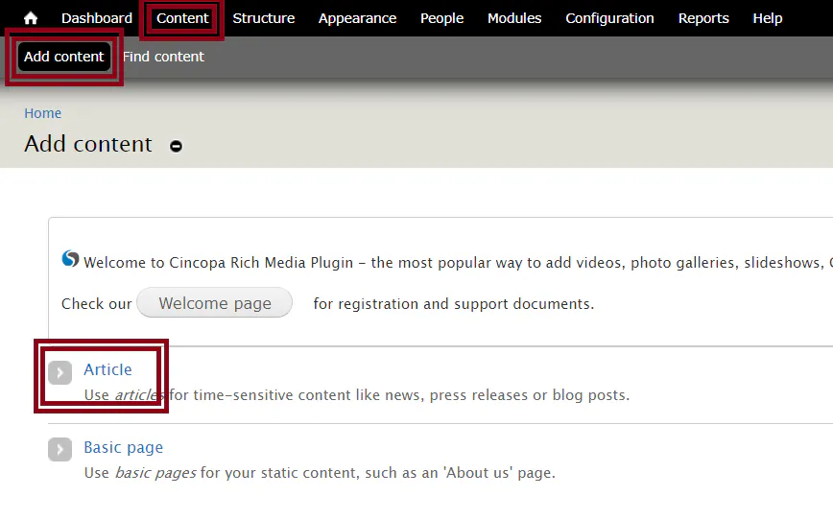This screenshot has height=520, width=833.
Task: Open the Modules menu
Action: coord(514,18)
